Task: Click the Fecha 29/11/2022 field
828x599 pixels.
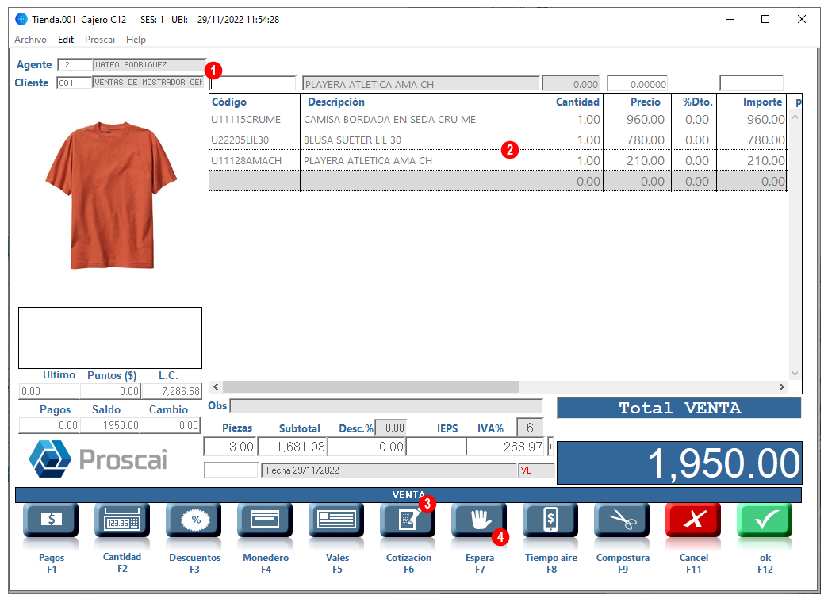Action: coord(389,470)
